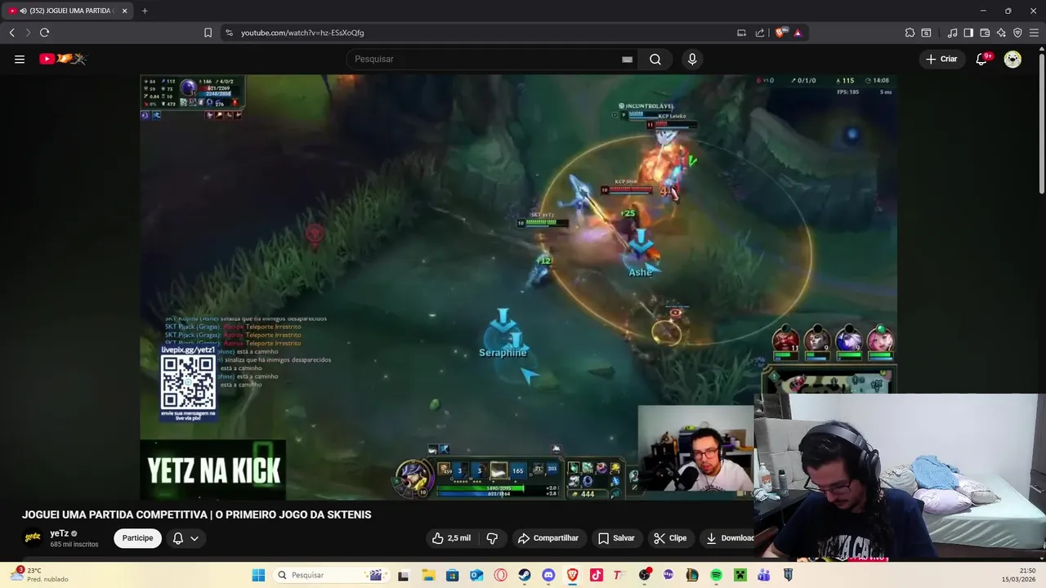This screenshot has height=588, width=1046.
Task: Click the Clipe button
Action: pos(670,538)
